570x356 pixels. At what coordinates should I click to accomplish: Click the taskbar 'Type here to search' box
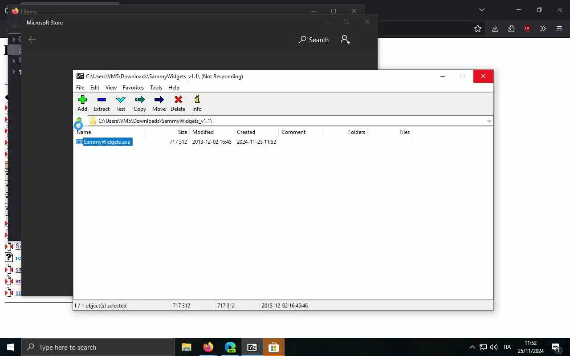pyautogui.click(x=98, y=347)
